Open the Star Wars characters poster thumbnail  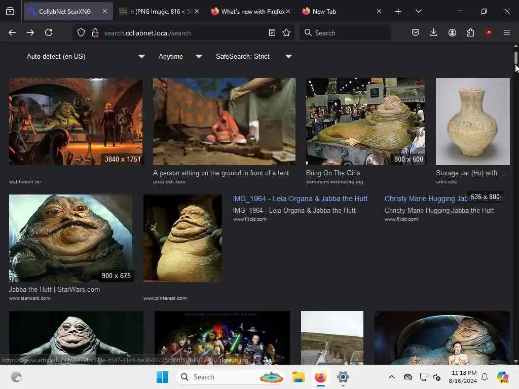[222, 338]
